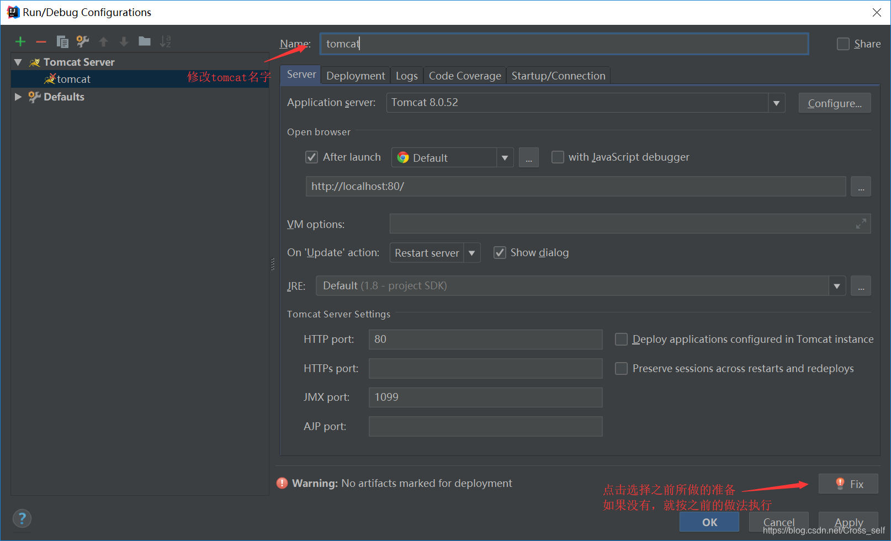This screenshot has width=891, height=541.
Task: Click the Apply button
Action: pyautogui.click(x=848, y=522)
